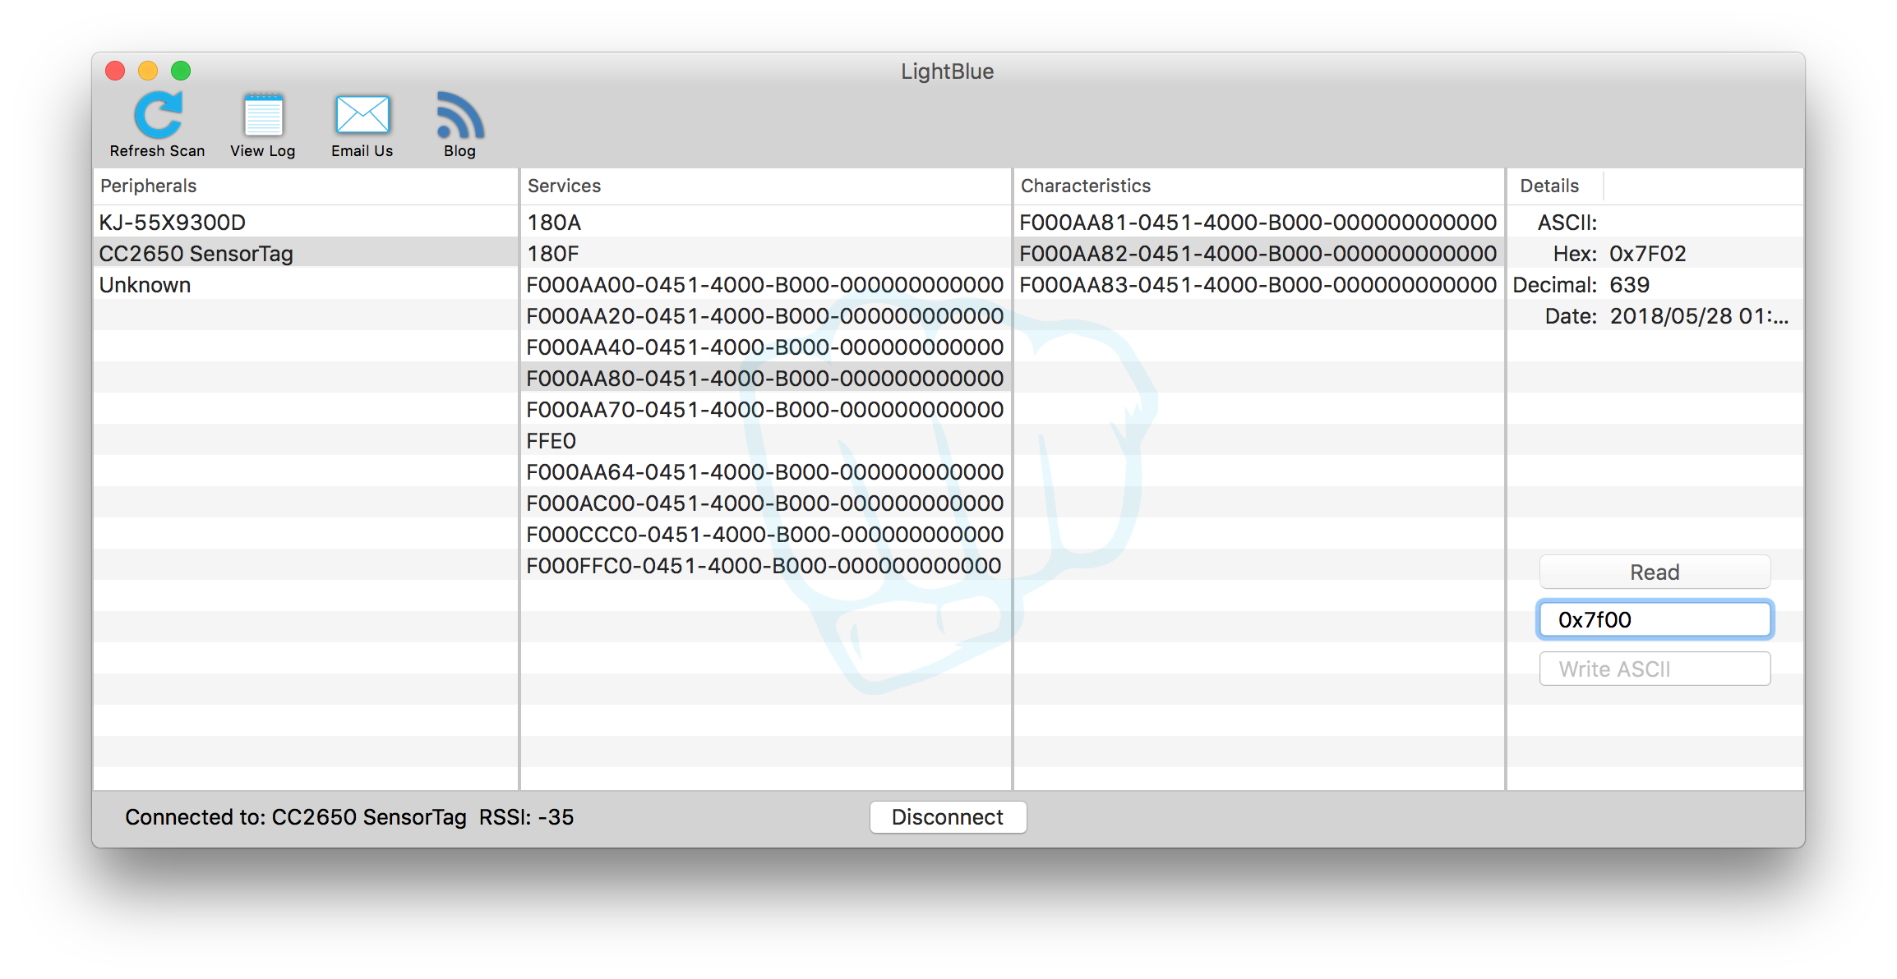Select service F000FFC0-0451-4000-B000-000000000000
The height and width of the screenshot is (979, 1897).
pyautogui.click(x=765, y=566)
